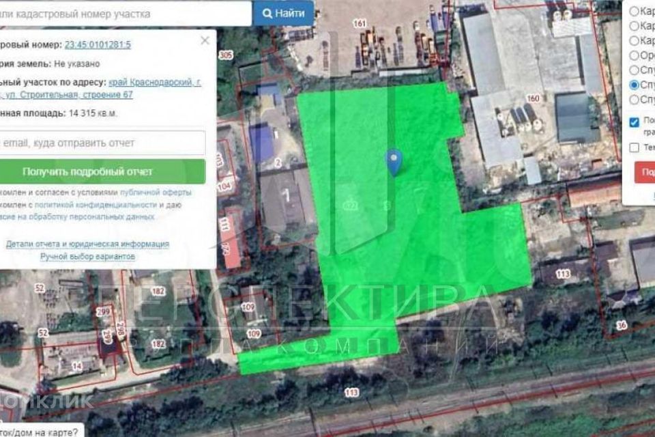The width and height of the screenshot is (655, 437).
Task: Select the radio button labeled Оре
Action: coord(635,55)
